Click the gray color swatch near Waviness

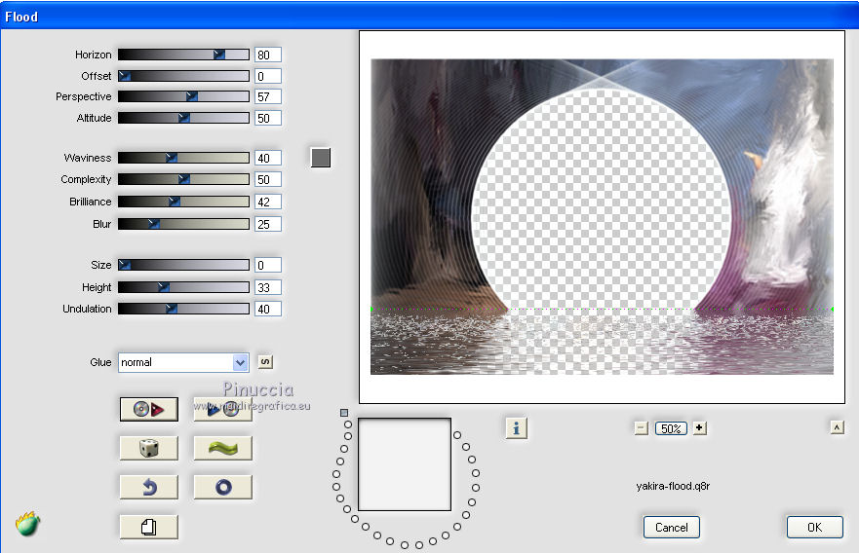tap(321, 158)
